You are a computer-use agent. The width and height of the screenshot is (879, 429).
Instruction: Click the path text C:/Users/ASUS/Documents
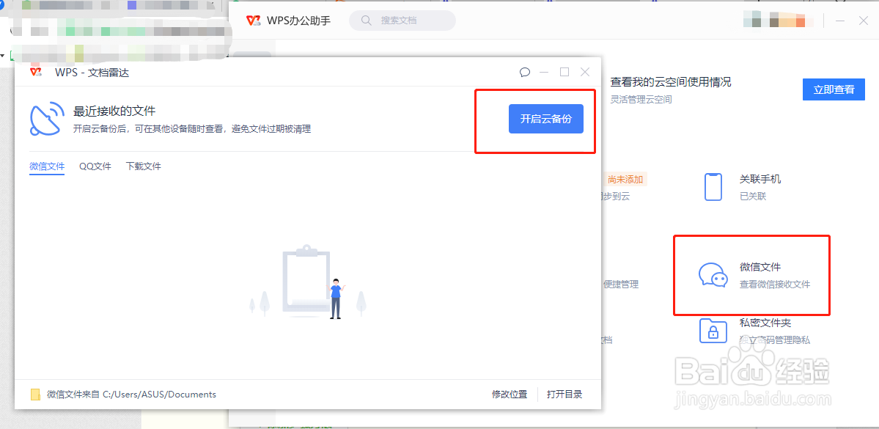coord(160,395)
